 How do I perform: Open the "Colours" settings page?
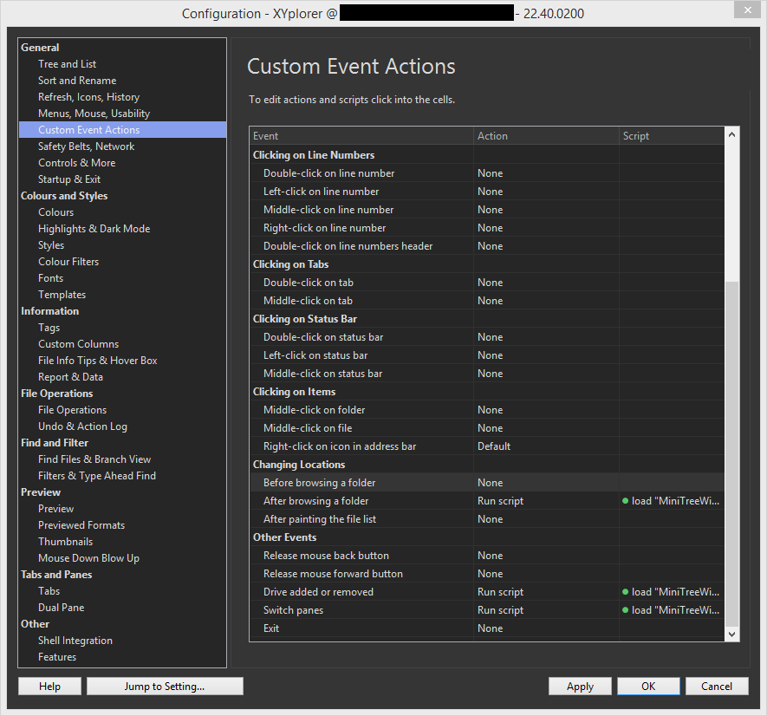55,212
